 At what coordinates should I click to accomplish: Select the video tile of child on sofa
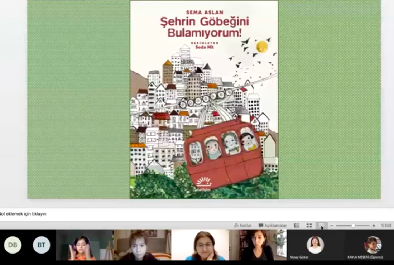142,245
